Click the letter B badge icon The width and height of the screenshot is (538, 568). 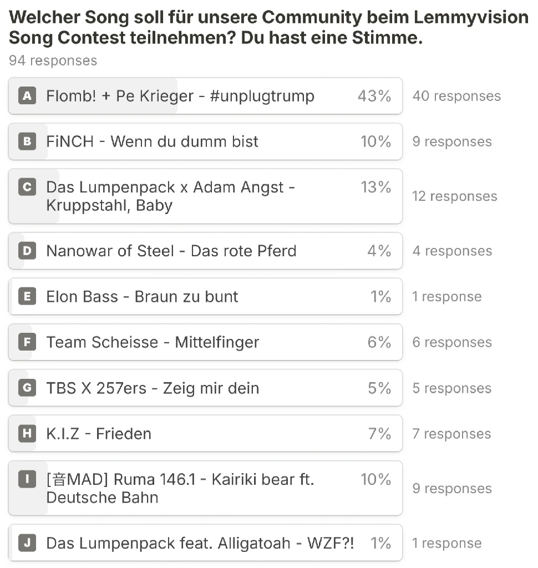click(x=27, y=141)
